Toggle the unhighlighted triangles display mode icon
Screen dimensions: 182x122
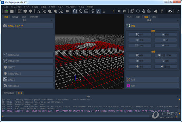(x=104, y=11)
